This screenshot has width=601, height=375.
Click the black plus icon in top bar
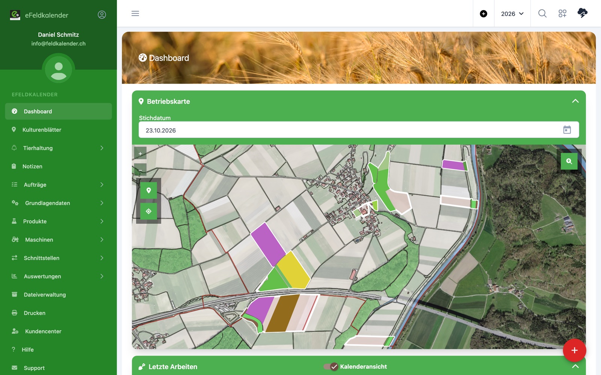[x=483, y=14]
